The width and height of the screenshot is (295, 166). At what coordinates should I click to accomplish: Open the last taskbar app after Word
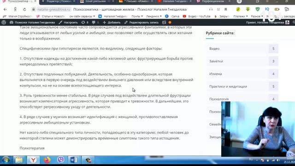click(88, 160)
